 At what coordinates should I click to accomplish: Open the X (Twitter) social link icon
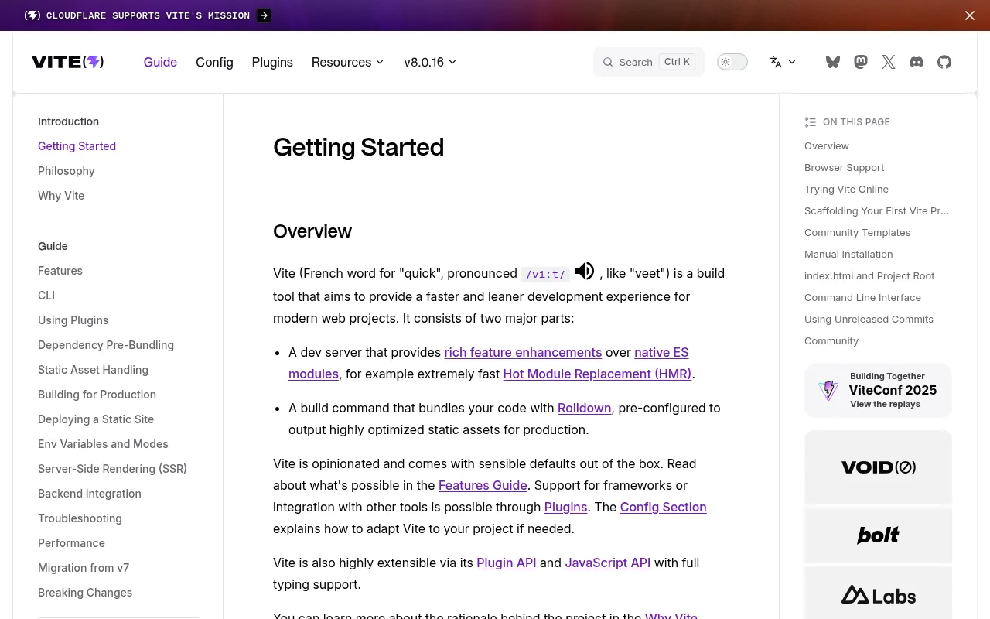pos(889,62)
